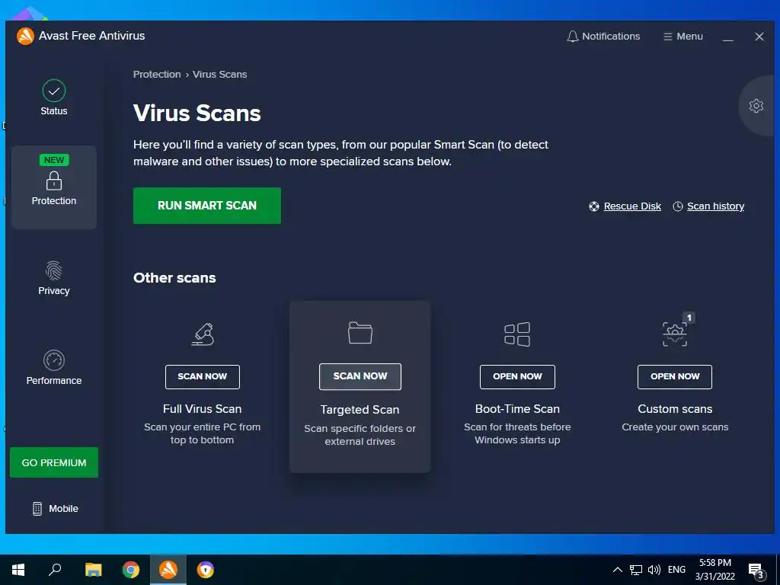Click the Targeted Scan title
Image resolution: width=780 pixels, height=585 pixels.
click(360, 409)
